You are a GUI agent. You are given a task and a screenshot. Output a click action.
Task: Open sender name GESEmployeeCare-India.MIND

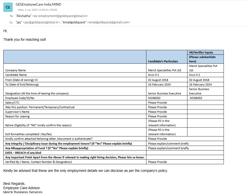[x=38, y=4]
